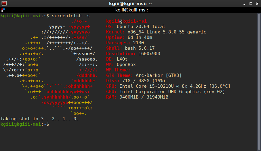
Task: Click the CPU temperature '[36.0°C]'
Action: click(x=220, y=86)
